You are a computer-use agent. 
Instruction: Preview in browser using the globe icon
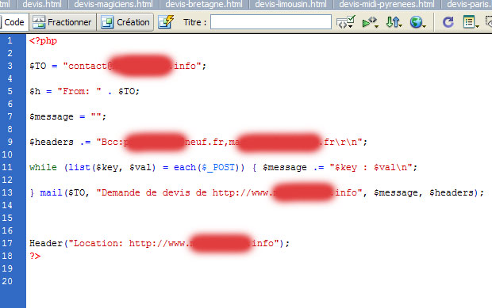point(417,22)
